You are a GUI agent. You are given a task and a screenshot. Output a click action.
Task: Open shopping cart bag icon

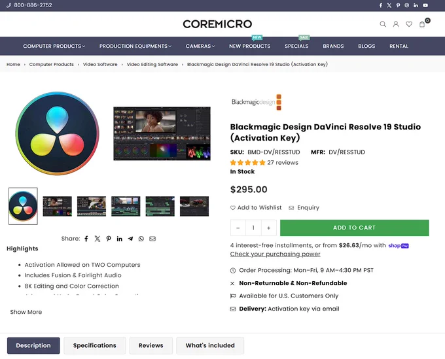(x=422, y=24)
